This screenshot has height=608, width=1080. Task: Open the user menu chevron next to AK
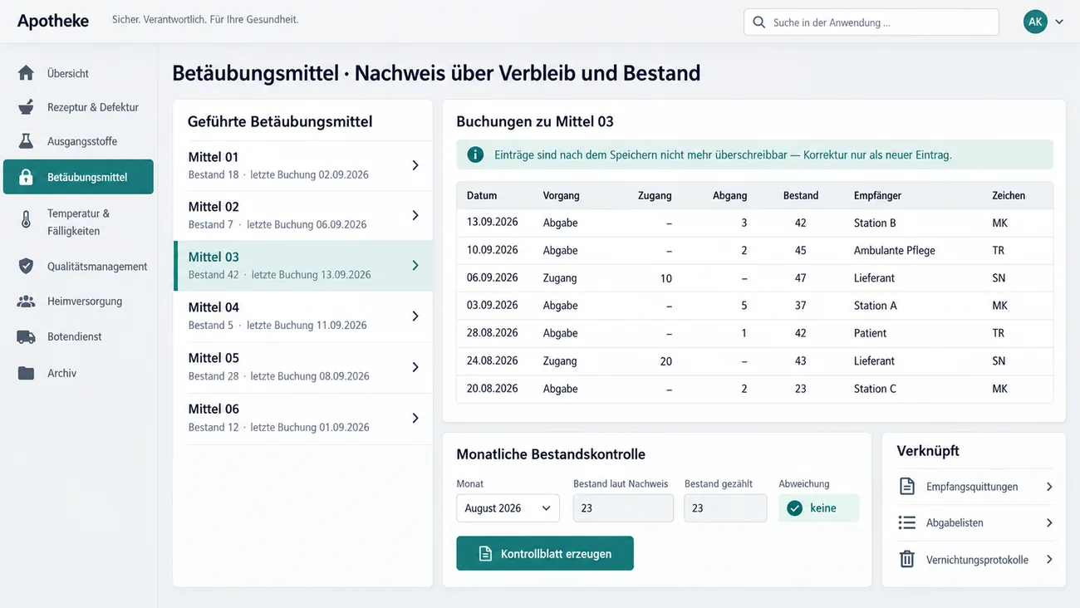click(1059, 22)
